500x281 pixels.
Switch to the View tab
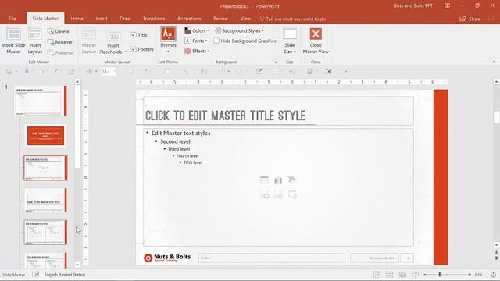click(x=245, y=19)
